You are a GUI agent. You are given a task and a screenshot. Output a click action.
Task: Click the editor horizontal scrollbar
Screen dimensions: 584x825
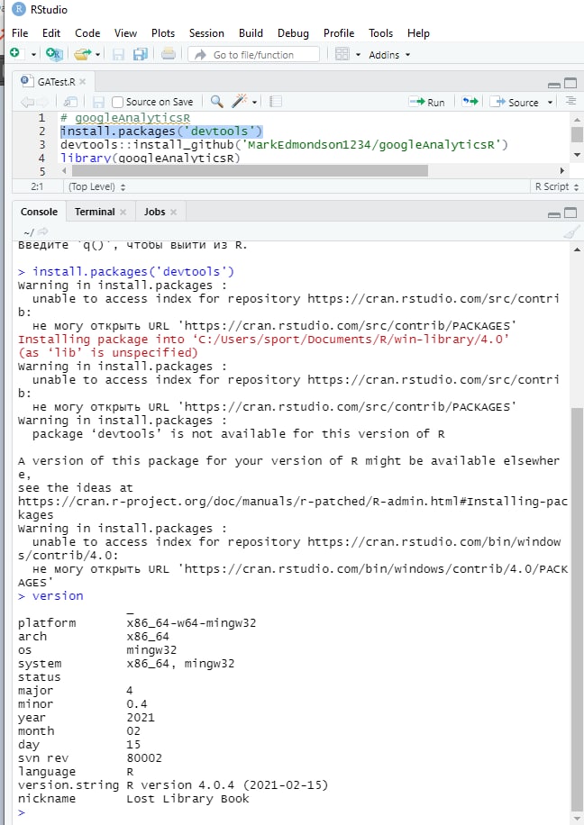[251, 170]
